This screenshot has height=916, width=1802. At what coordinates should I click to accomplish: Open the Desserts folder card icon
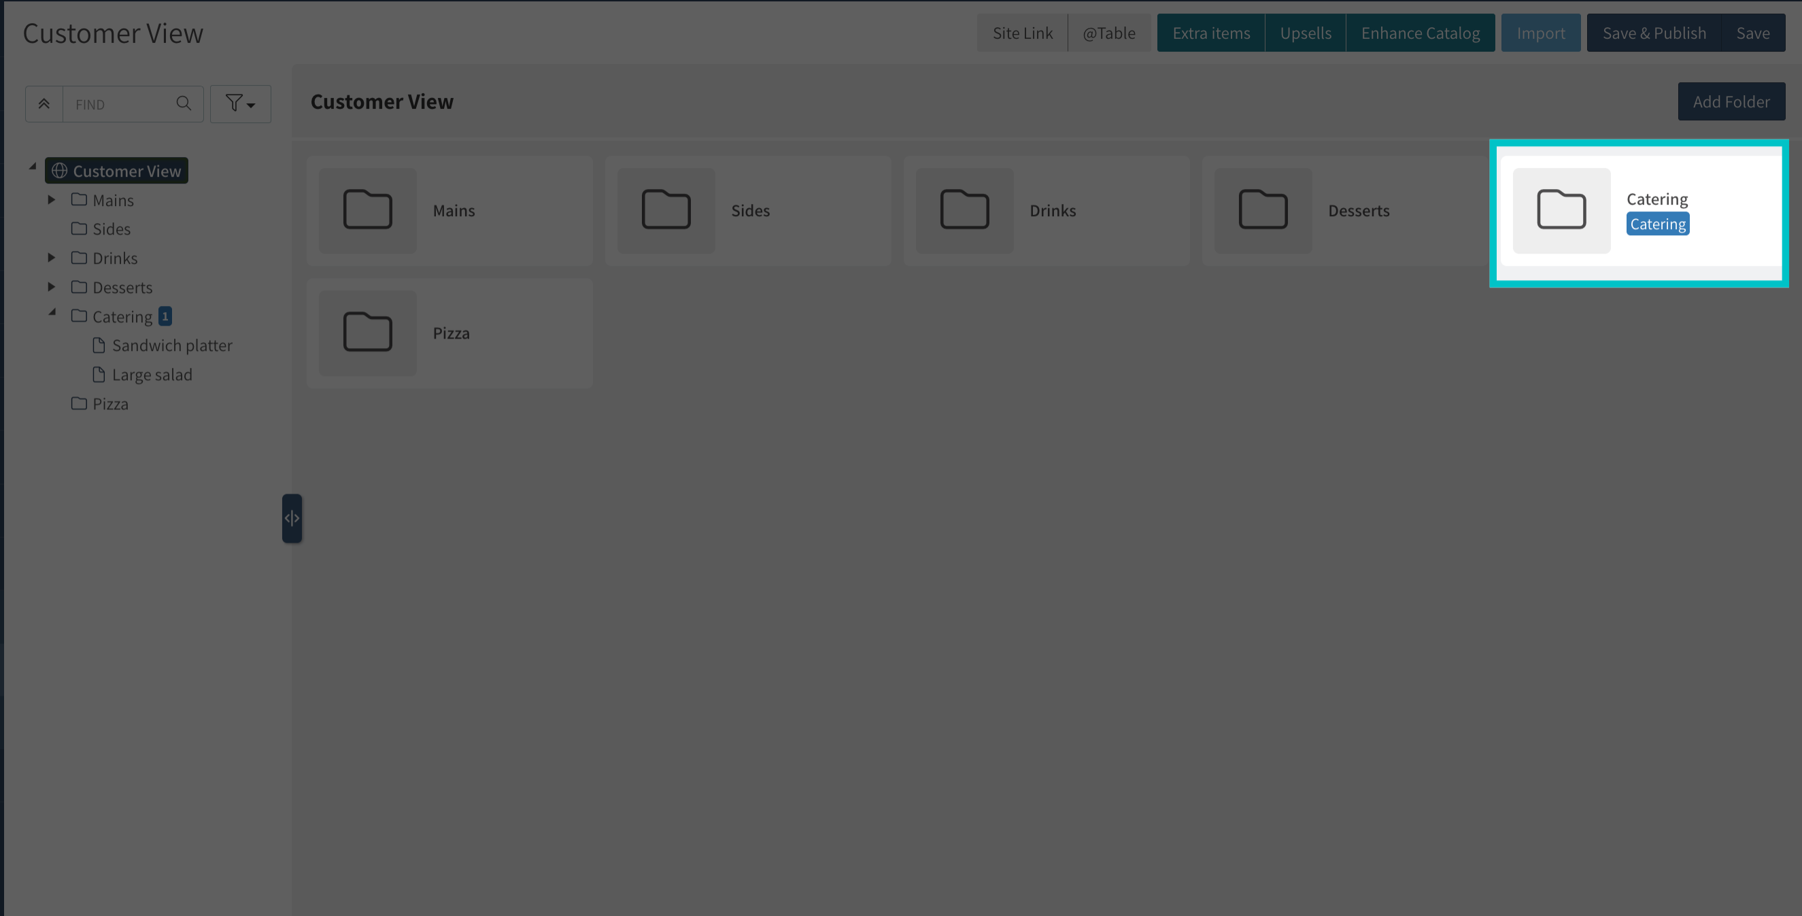pos(1263,210)
